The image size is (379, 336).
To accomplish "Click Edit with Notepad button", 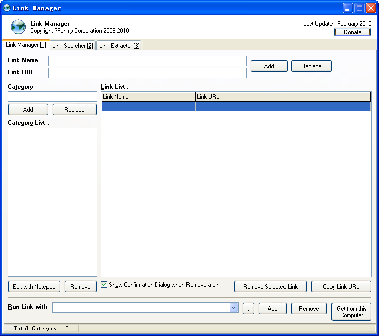I will (x=34, y=287).
